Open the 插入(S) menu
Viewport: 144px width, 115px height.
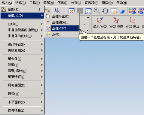click(x=7, y=3)
